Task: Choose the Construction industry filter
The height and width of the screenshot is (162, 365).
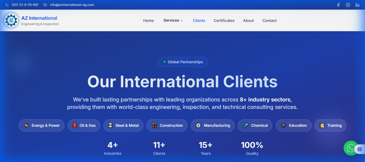Action: coord(167,125)
